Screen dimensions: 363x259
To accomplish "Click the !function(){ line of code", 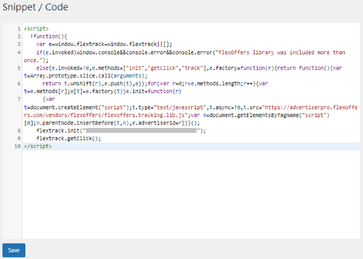I will 48,36.
